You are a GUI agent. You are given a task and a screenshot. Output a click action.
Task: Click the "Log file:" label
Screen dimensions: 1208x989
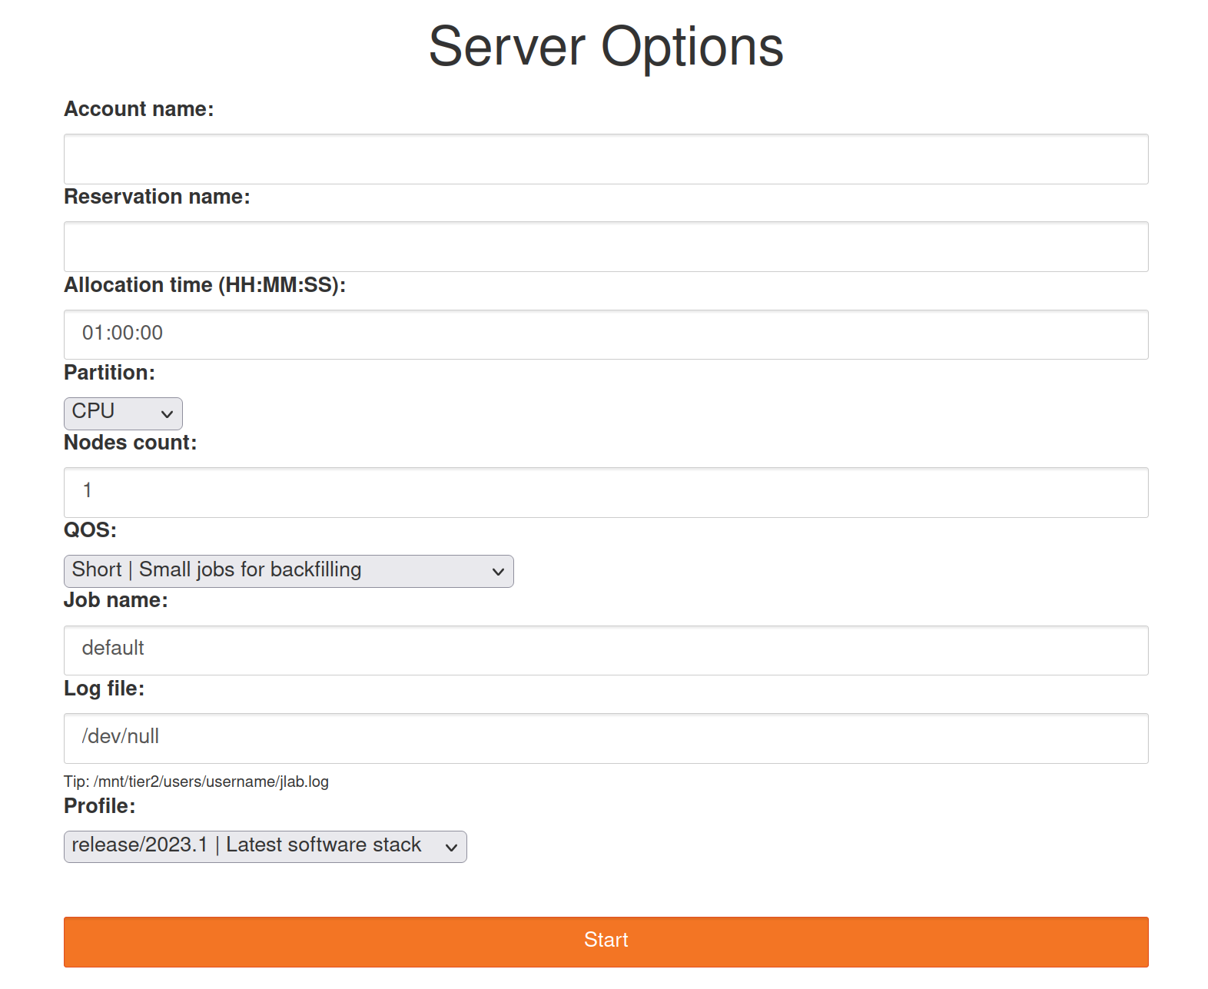click(x=104, y=689)
